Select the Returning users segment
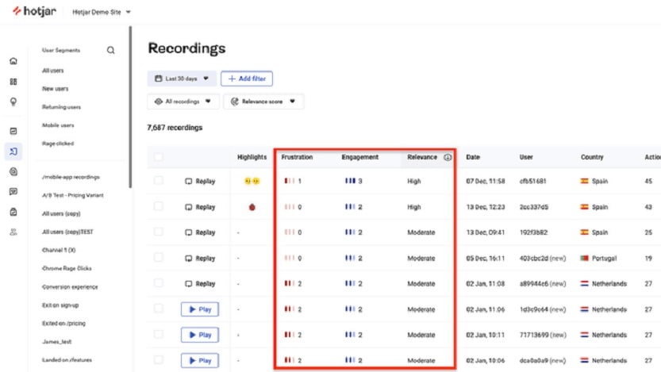Screen dimensions: 661x372 pyautogui.click(x=62, y=107)
